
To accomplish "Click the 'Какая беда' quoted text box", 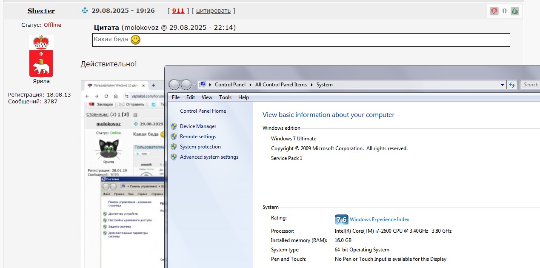I will (301, 40).
